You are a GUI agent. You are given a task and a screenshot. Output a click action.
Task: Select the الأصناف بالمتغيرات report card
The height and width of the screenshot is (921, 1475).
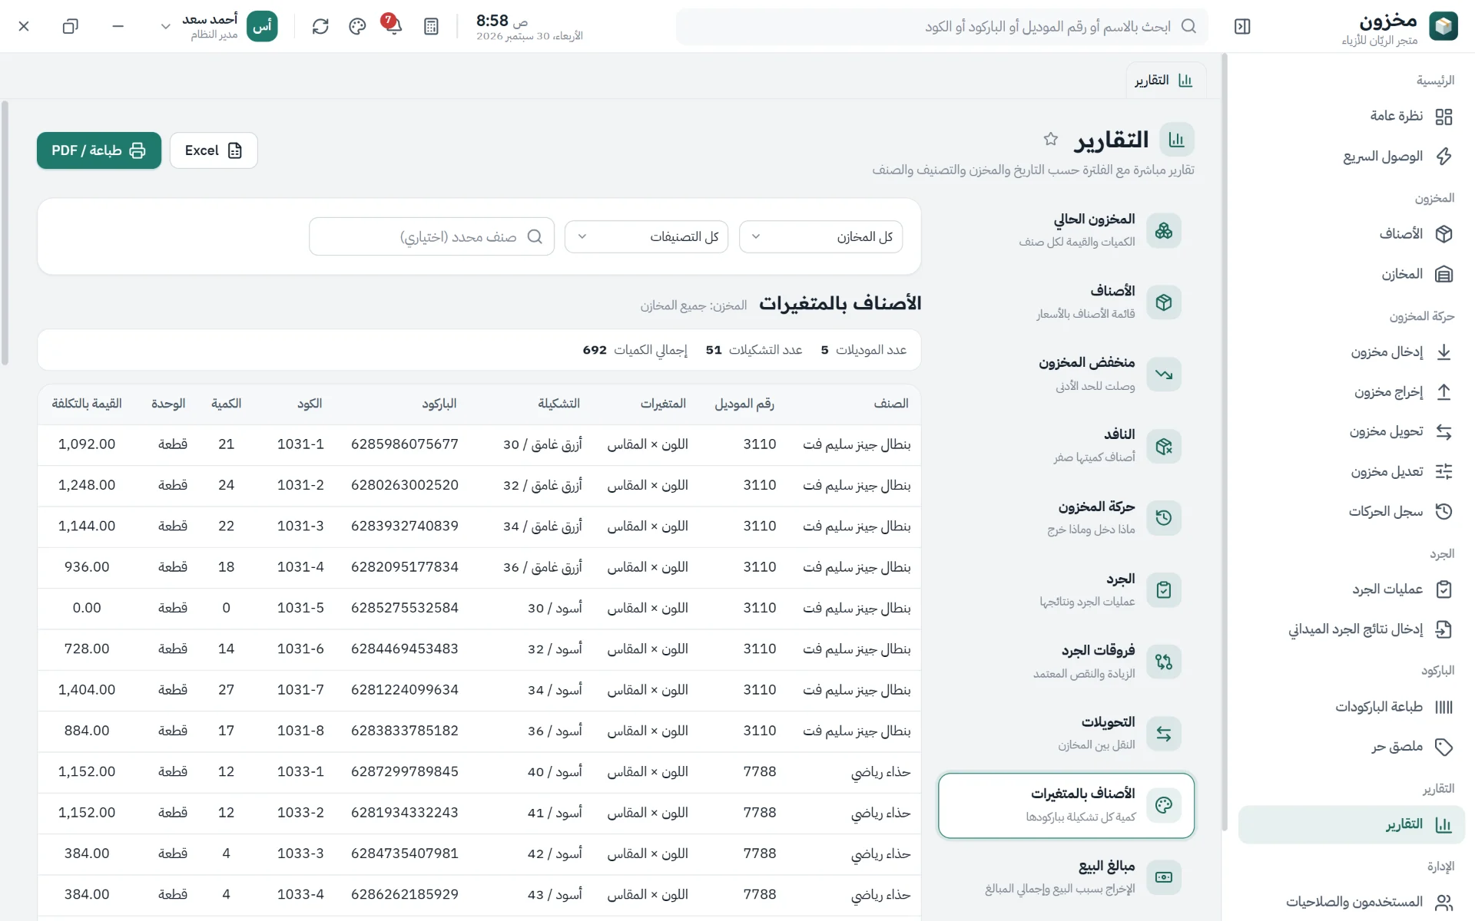click(1066, 805)
